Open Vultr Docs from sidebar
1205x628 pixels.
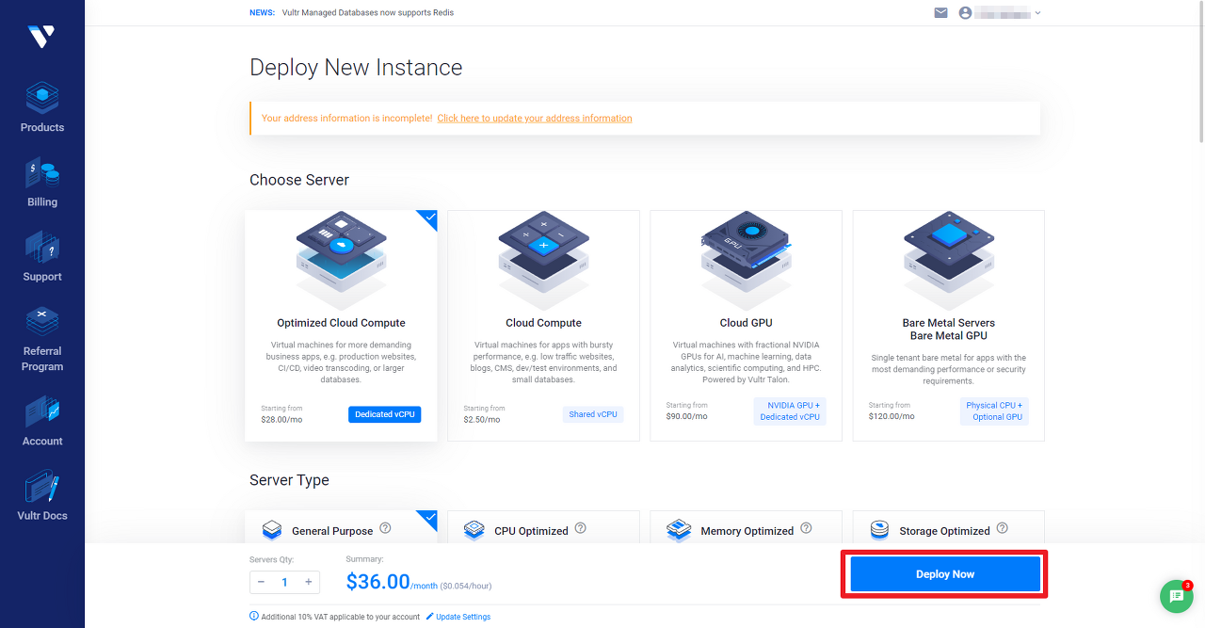(42, 496)
